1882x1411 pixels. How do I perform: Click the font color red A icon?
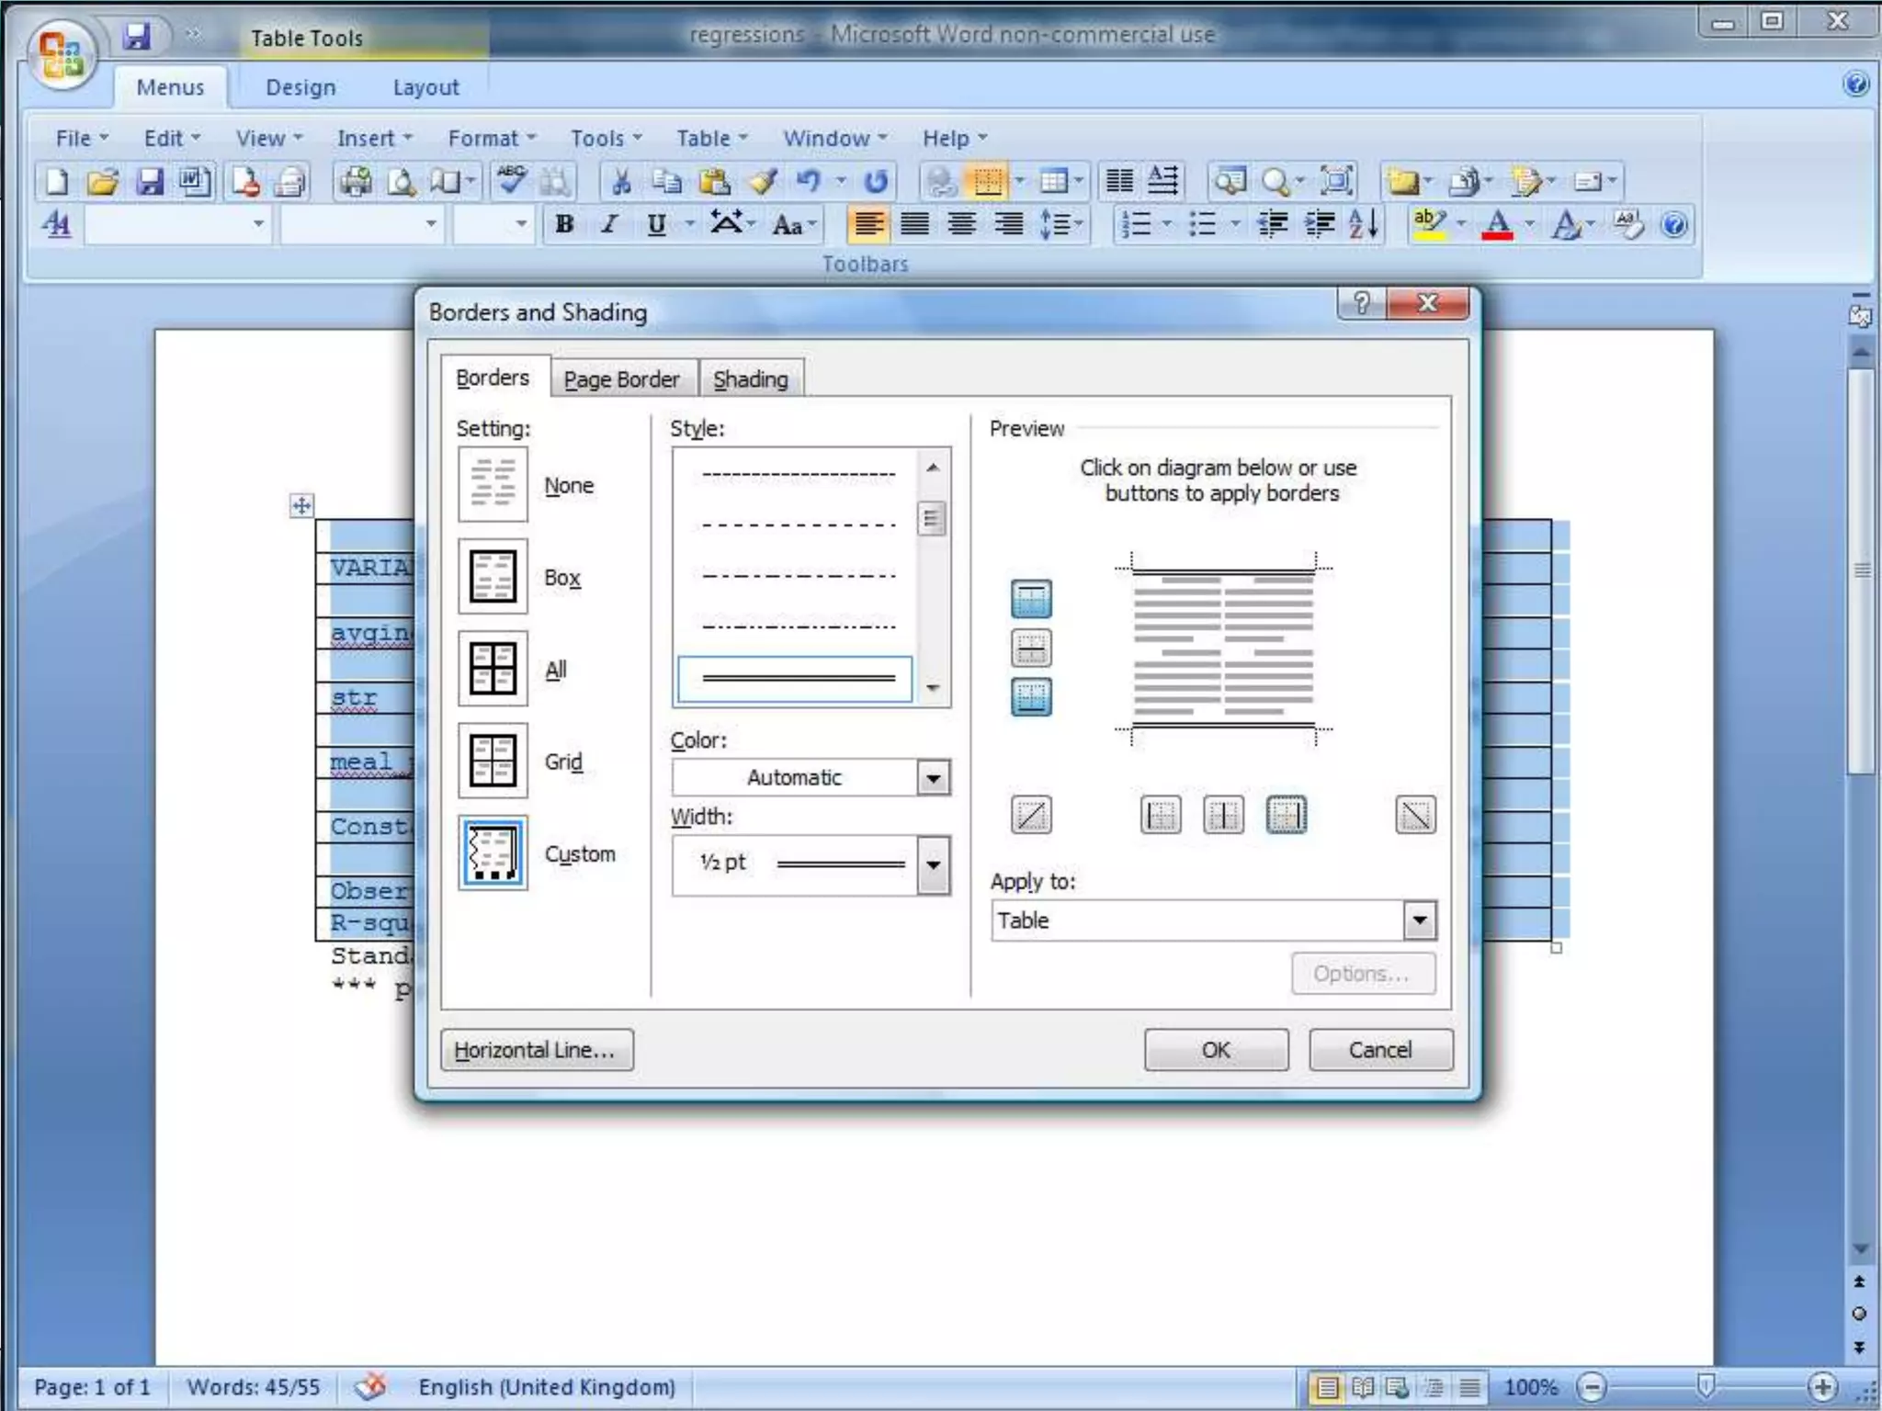pos(1497,224)
